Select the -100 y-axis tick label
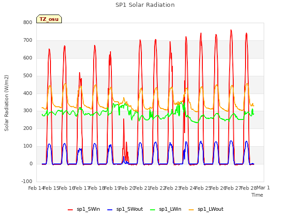Viewport: 291px width, 218px height. (x=27, y=181)
